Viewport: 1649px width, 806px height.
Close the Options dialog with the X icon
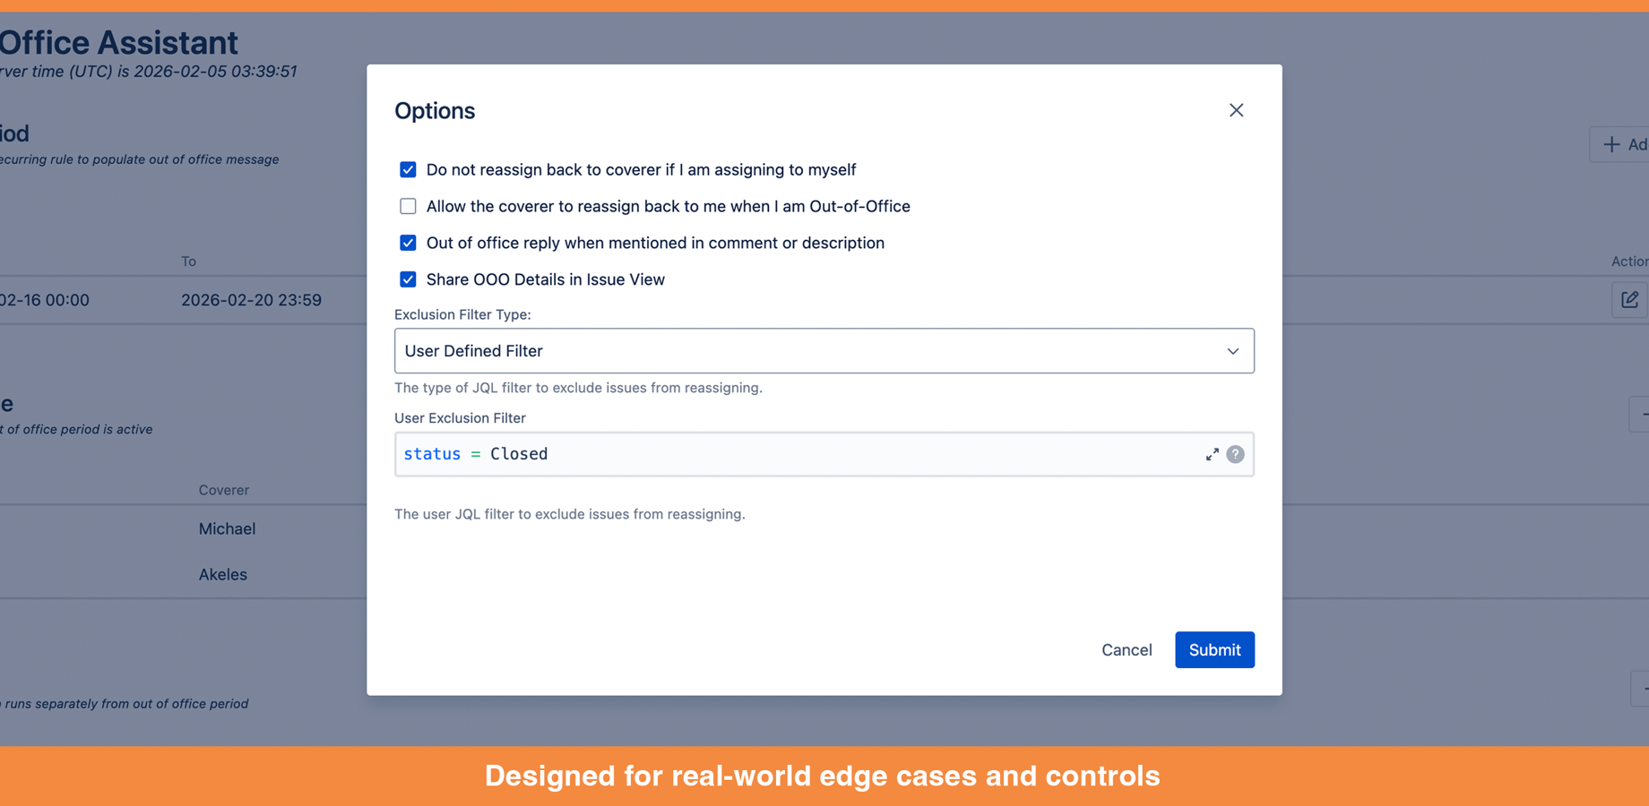1236,109
